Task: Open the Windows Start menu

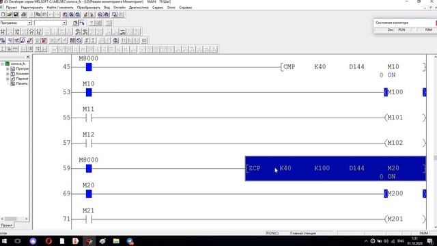Action: coord(4,241)
